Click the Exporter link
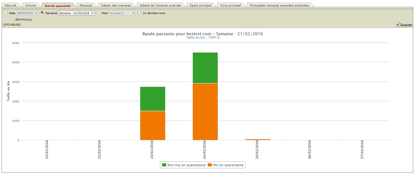416x178 pixels. [406, 25]
